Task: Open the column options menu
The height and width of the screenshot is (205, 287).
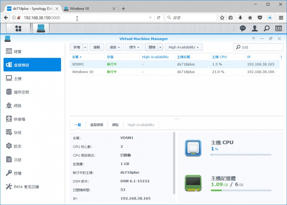Action: tap(281, 57)
